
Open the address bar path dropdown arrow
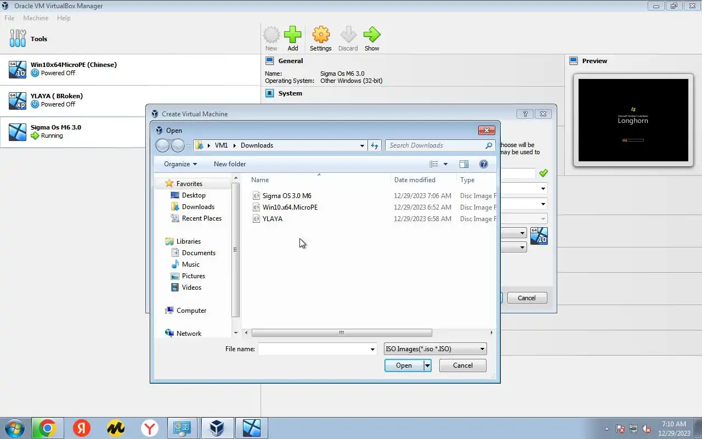[x=362, y=145]
